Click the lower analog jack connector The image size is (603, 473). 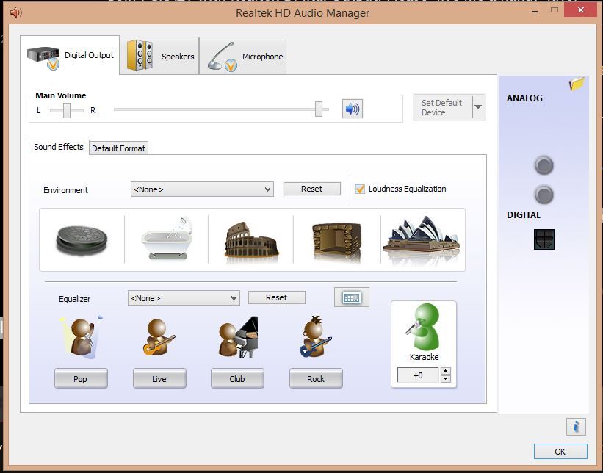(544, 195)
